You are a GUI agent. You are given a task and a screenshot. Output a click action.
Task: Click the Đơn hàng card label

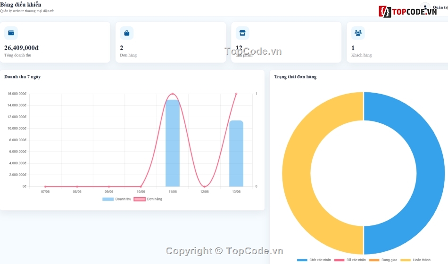(128, 55)
